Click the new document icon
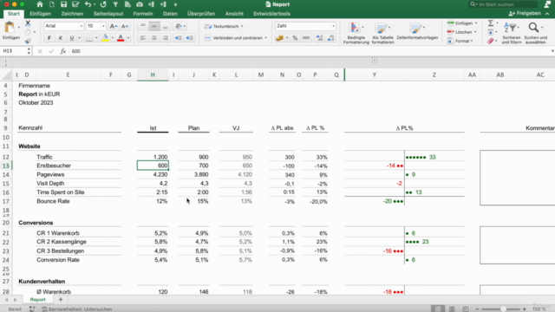Viewport: 555px width, 312px height. (x=52, y=4)
